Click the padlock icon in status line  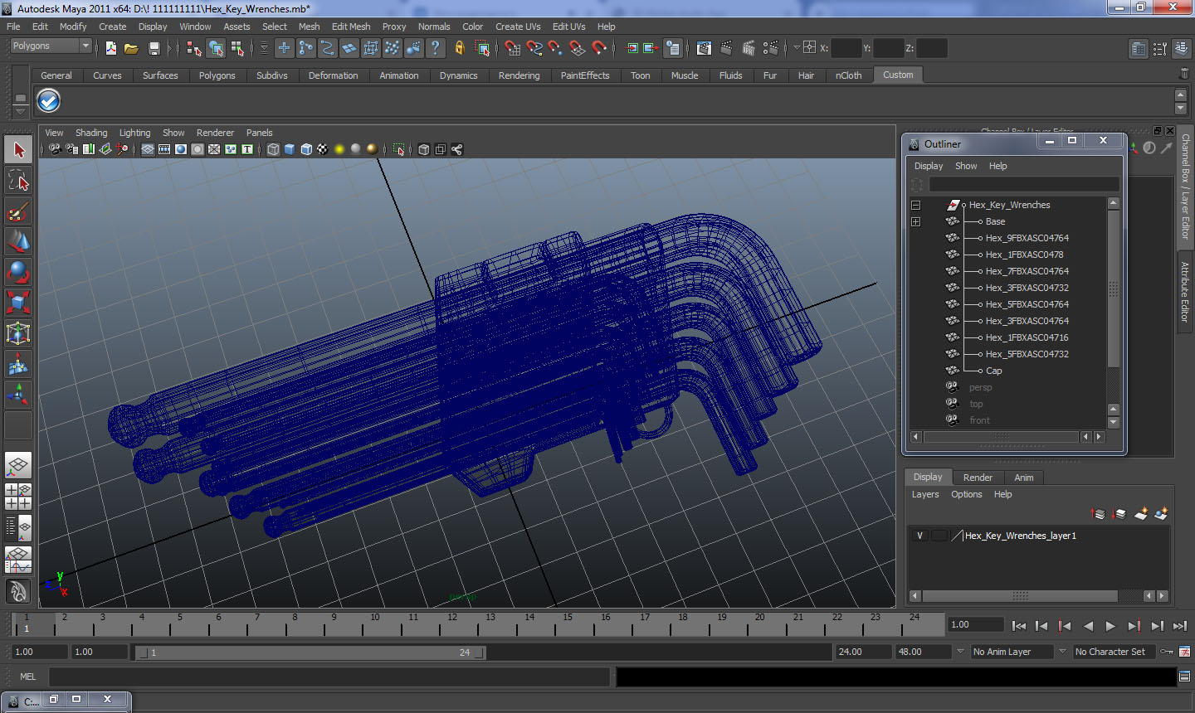tap(459, 48)
